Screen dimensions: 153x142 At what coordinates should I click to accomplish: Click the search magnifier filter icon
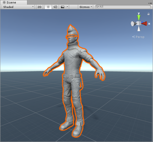pos(98,7)
